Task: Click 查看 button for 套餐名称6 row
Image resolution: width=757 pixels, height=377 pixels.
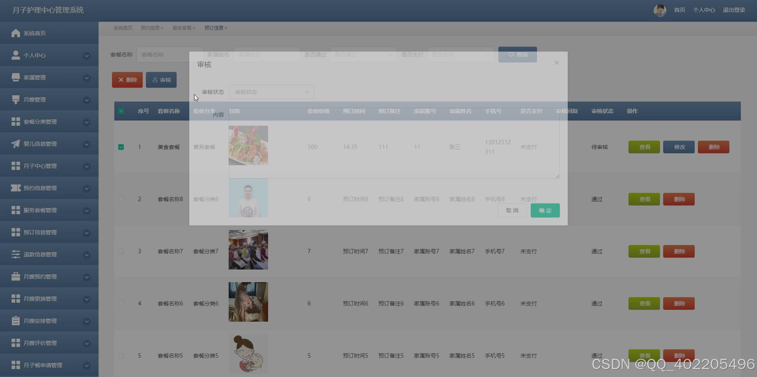Action: tap(644, 304)
